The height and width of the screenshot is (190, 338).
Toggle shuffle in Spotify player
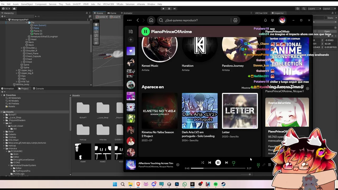coord(202,163)
